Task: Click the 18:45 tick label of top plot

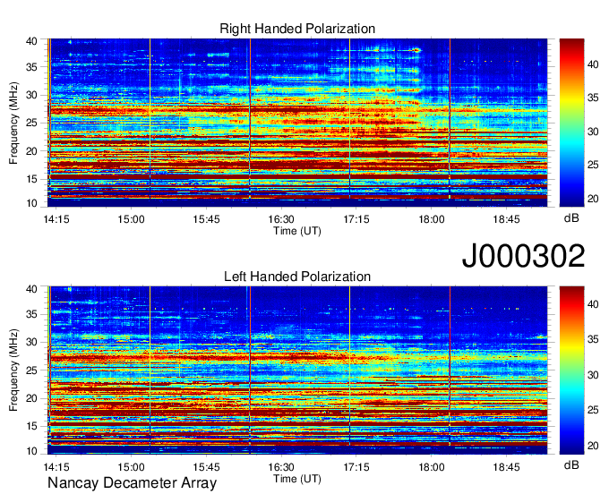Action: 507,219
